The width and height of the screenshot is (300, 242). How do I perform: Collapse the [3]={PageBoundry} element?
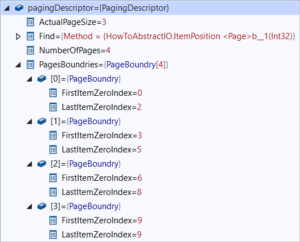[x=29, y=207]
